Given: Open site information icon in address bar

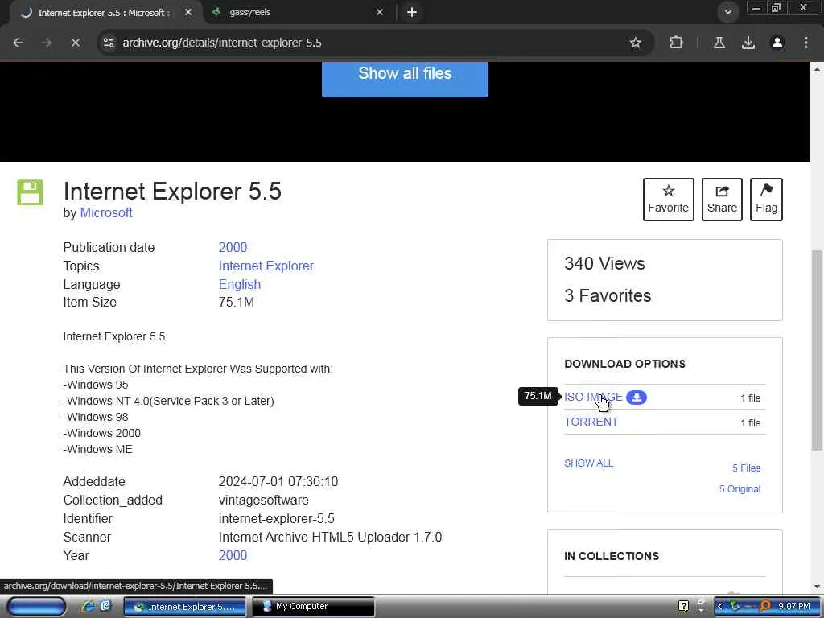Looking at the screenshot, I should 109,43.
